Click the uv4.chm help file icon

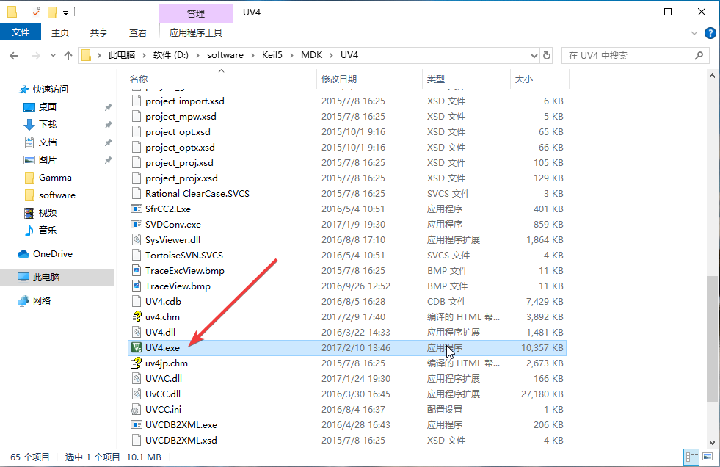click(x=137, y=317)
